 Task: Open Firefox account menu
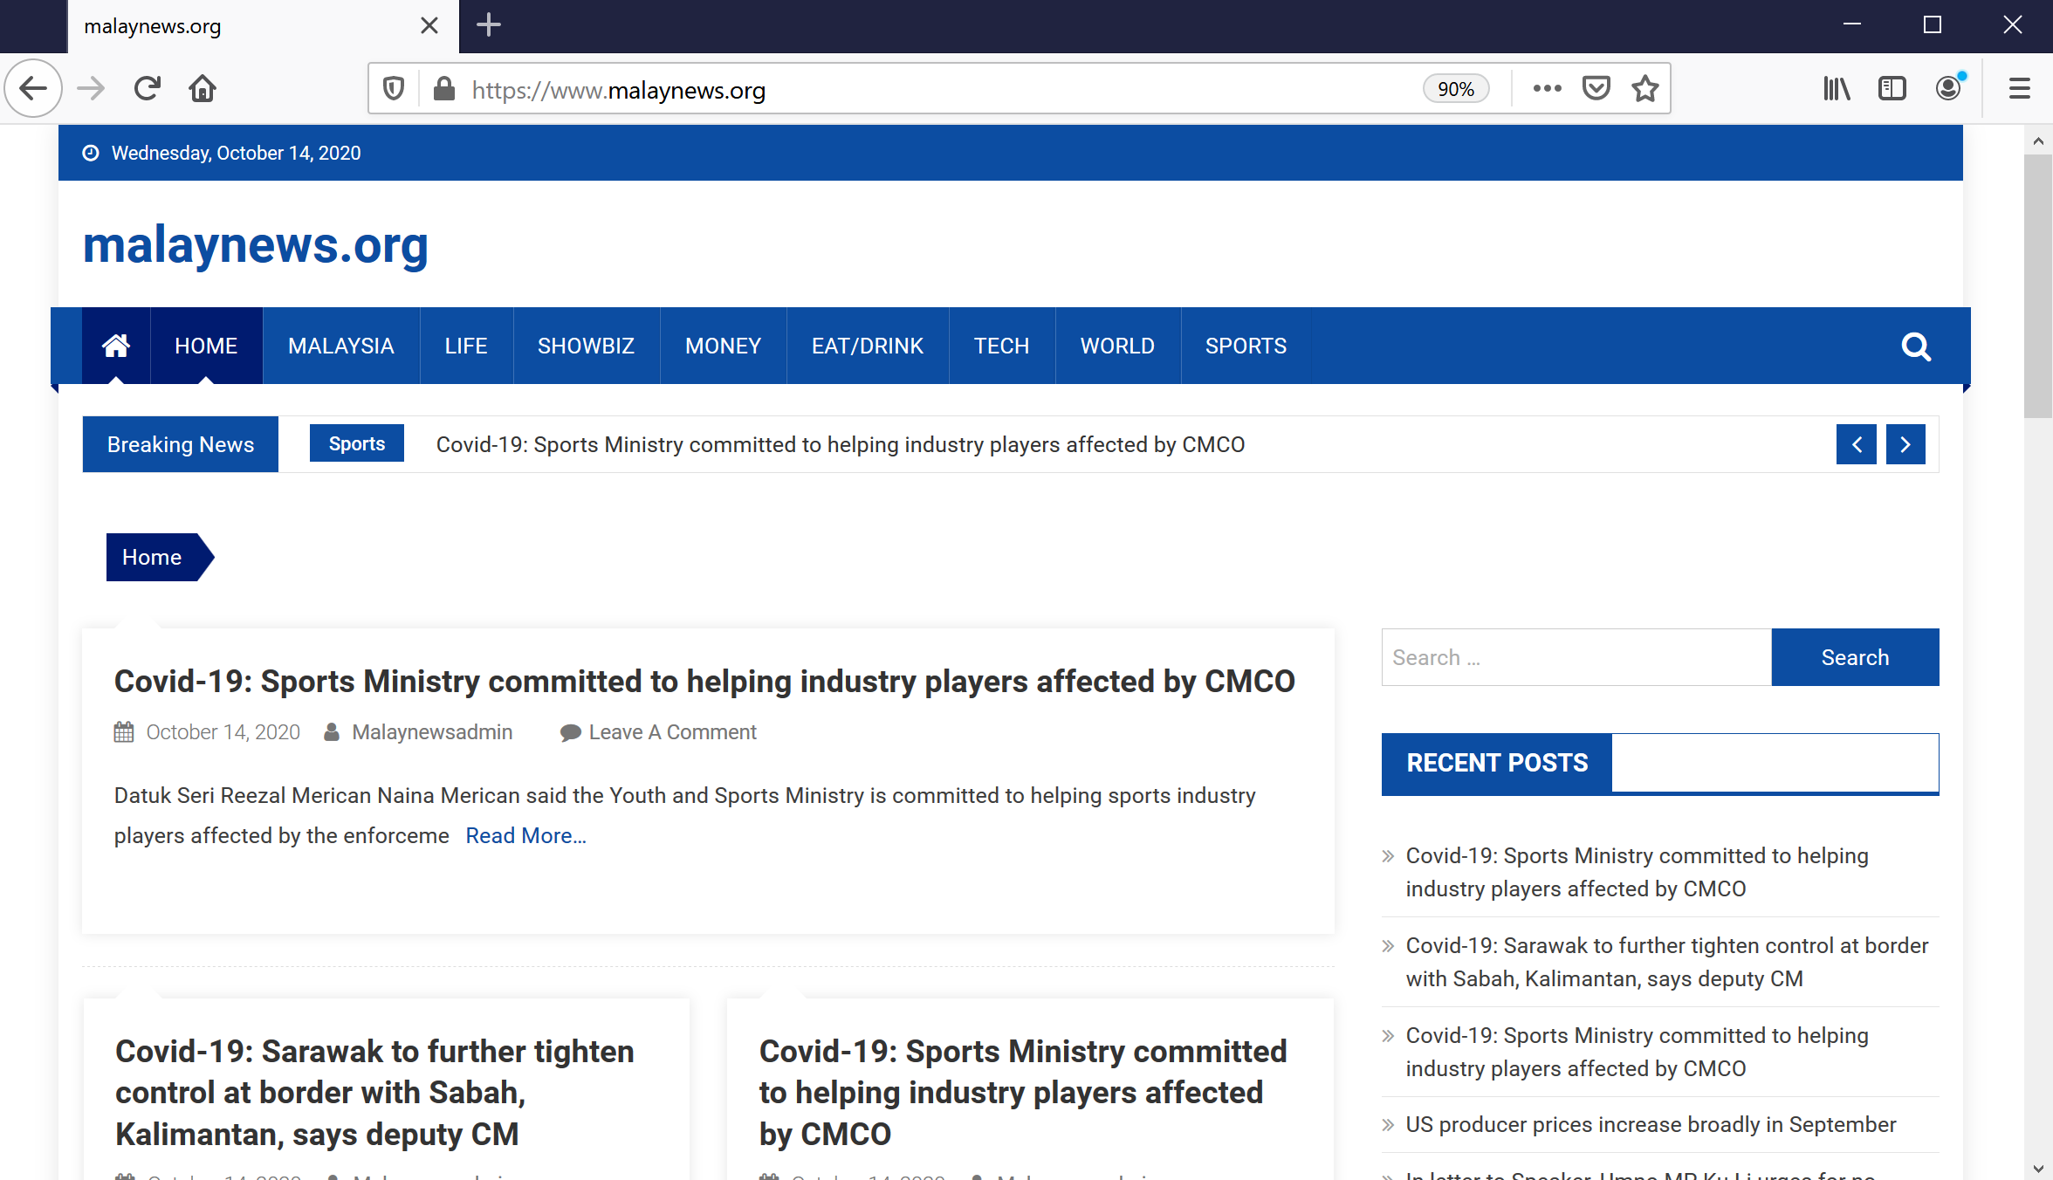[1948, 88]
